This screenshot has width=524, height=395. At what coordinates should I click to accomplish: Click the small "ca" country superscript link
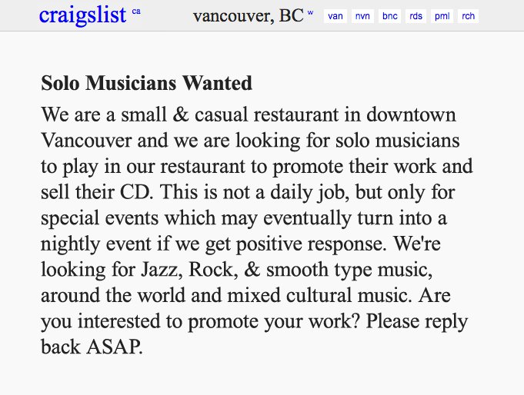[136, 12]
